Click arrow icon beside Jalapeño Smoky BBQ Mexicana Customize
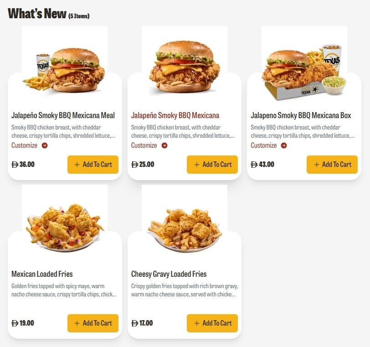This screenshot has width=370, height=347. [x=164, y=145]
